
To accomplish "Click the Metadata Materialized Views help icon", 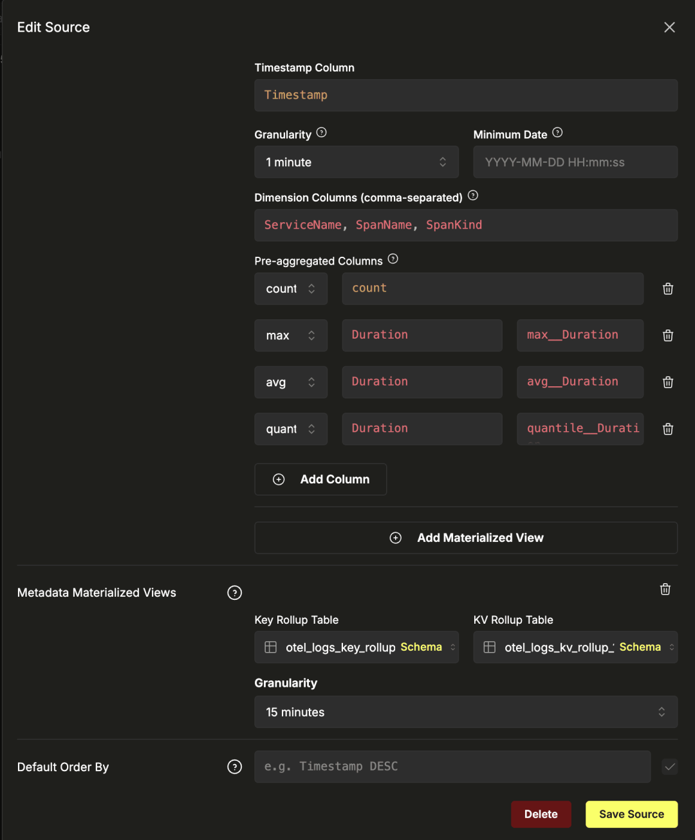I will click(235, 593).
